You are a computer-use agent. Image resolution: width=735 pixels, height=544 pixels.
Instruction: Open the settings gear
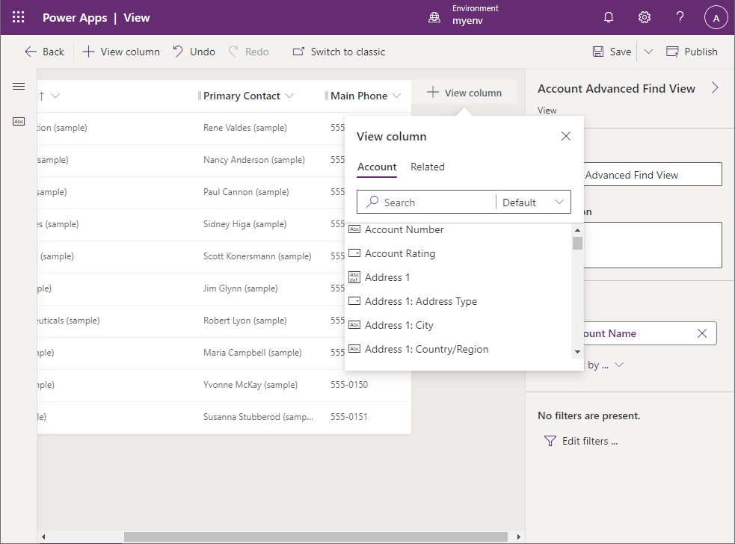tap(645, 18)
